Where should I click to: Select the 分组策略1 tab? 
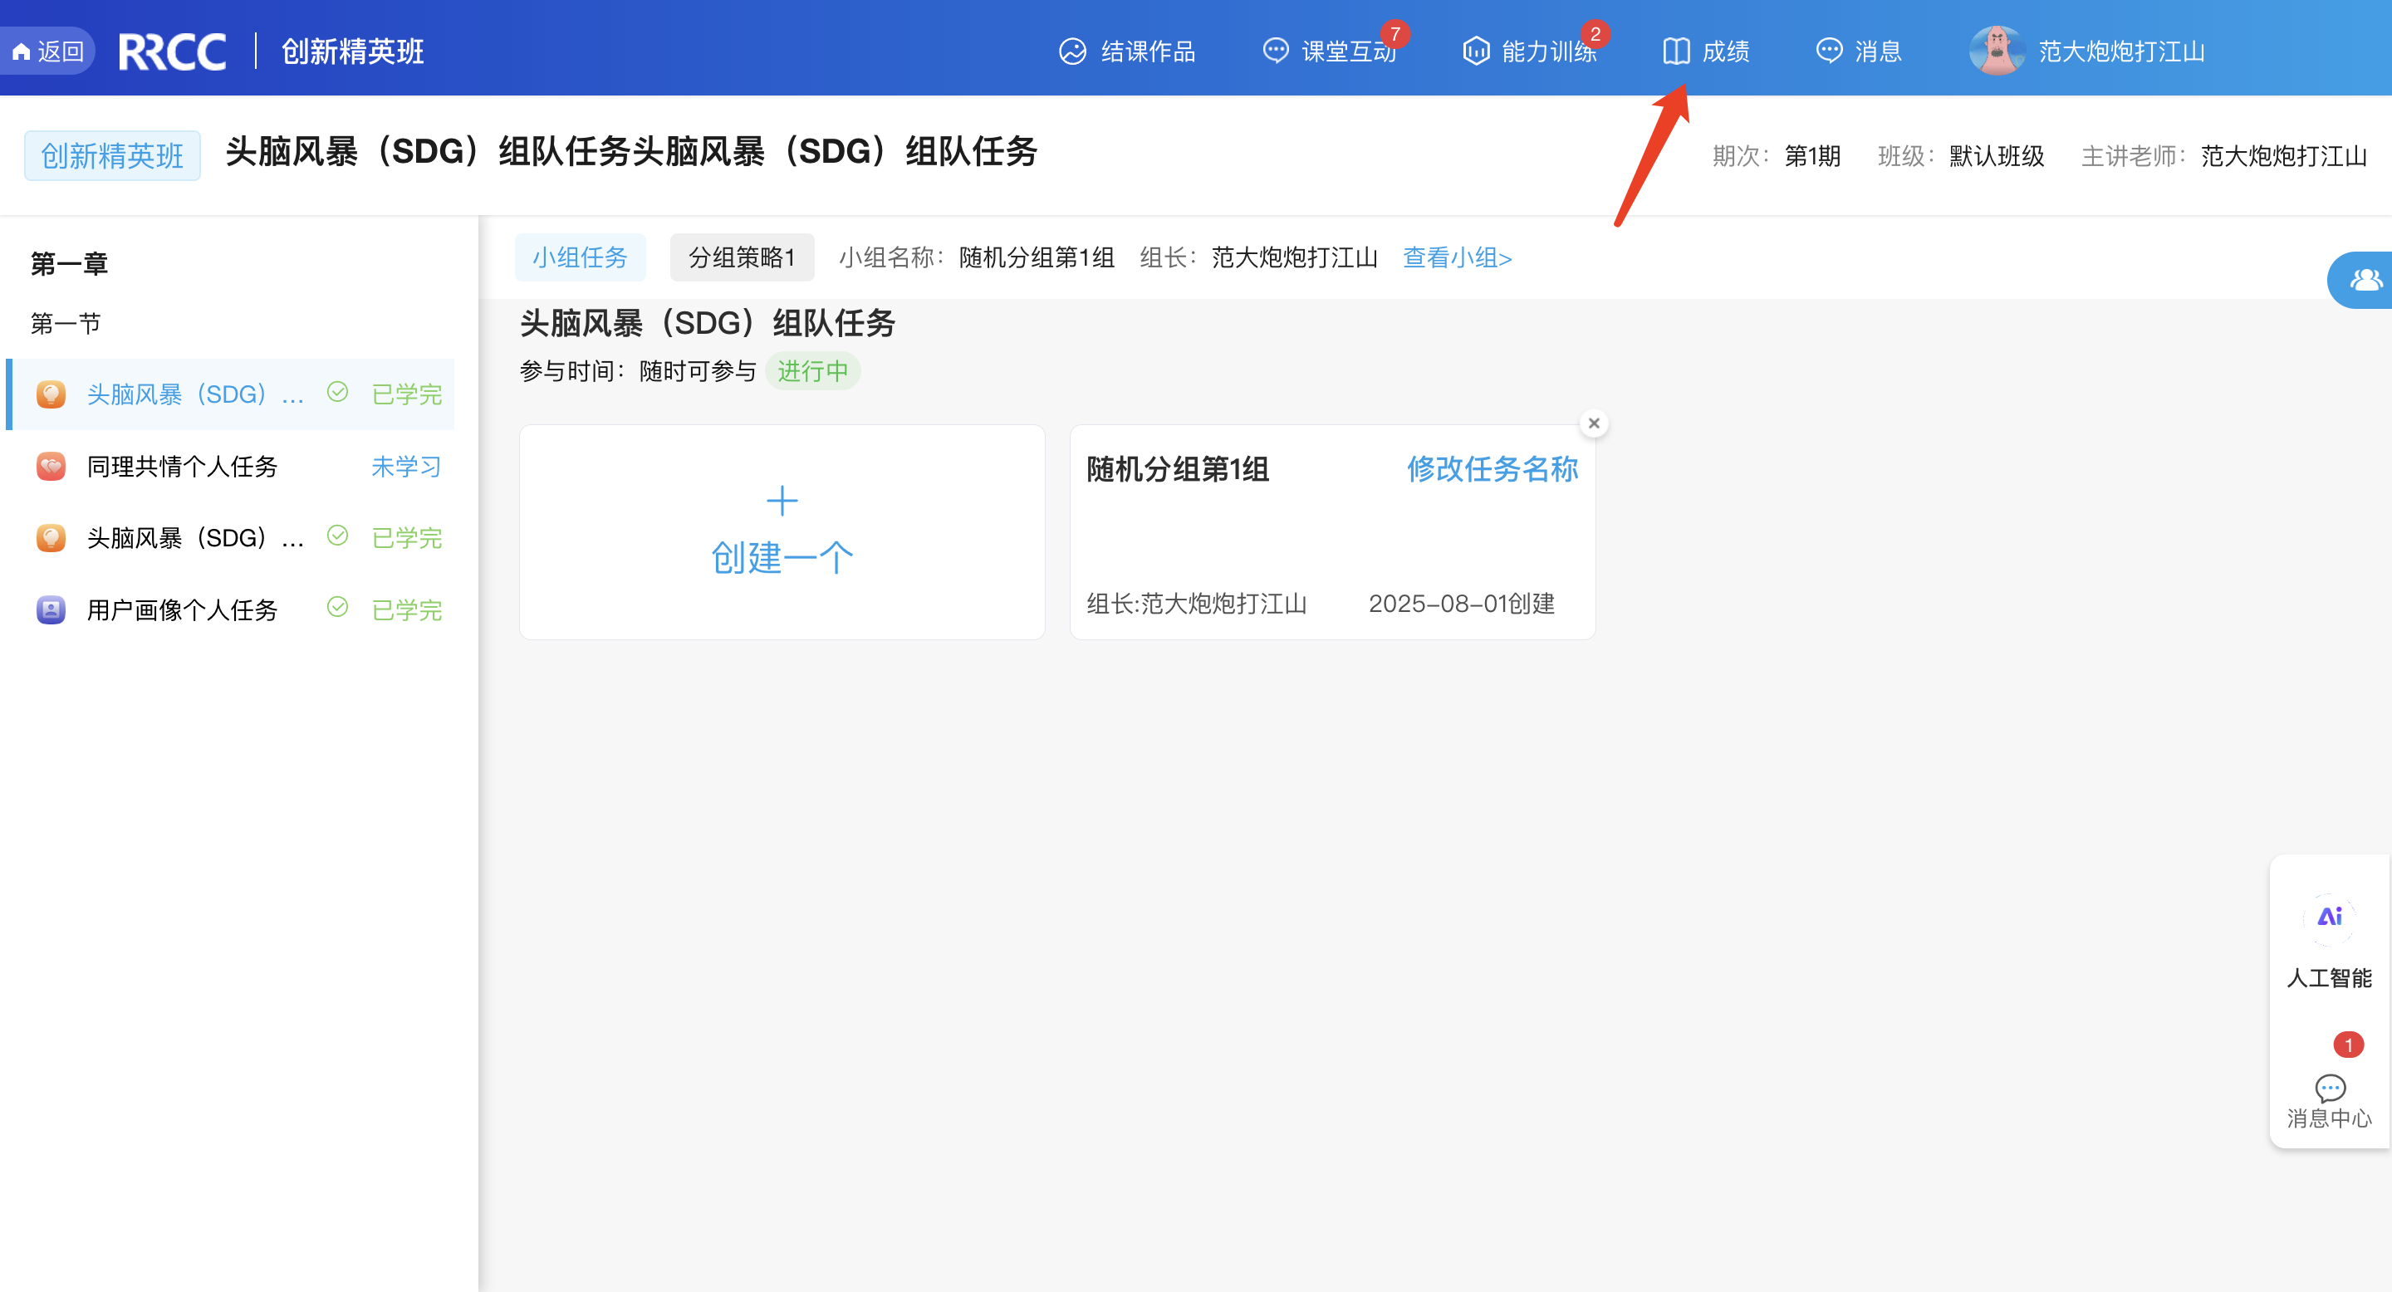click(x=742, y=257)
